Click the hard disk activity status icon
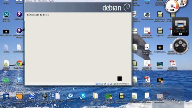Viewport: 192px width, 108px height. pyautogui.click(x=97, y=84)
